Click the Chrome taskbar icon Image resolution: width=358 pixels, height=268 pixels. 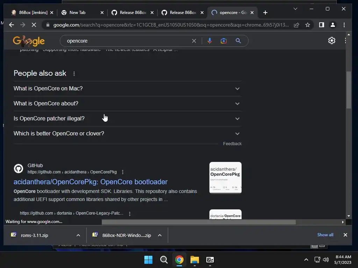[x=179, y=260]
